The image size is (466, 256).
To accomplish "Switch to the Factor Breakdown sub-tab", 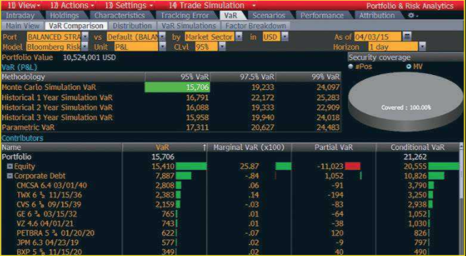I will pos(255,26).
